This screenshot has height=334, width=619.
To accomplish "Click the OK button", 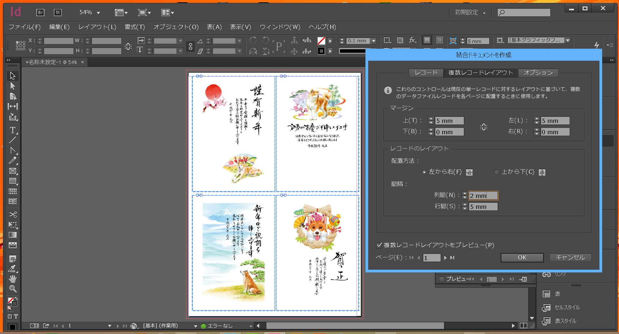I will pyautogui.click(x=522, y=257).
